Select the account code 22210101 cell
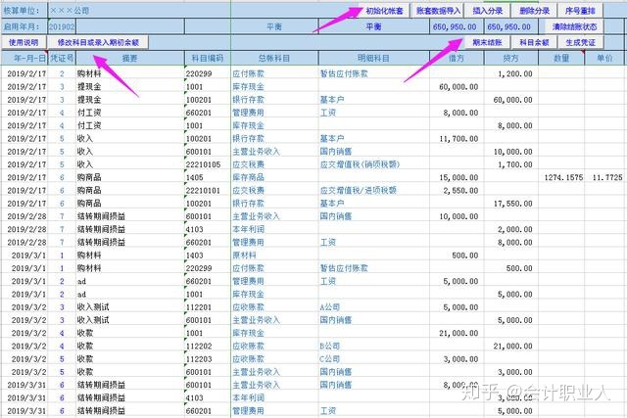Screen dimensions: 627x418 (207, 191)
